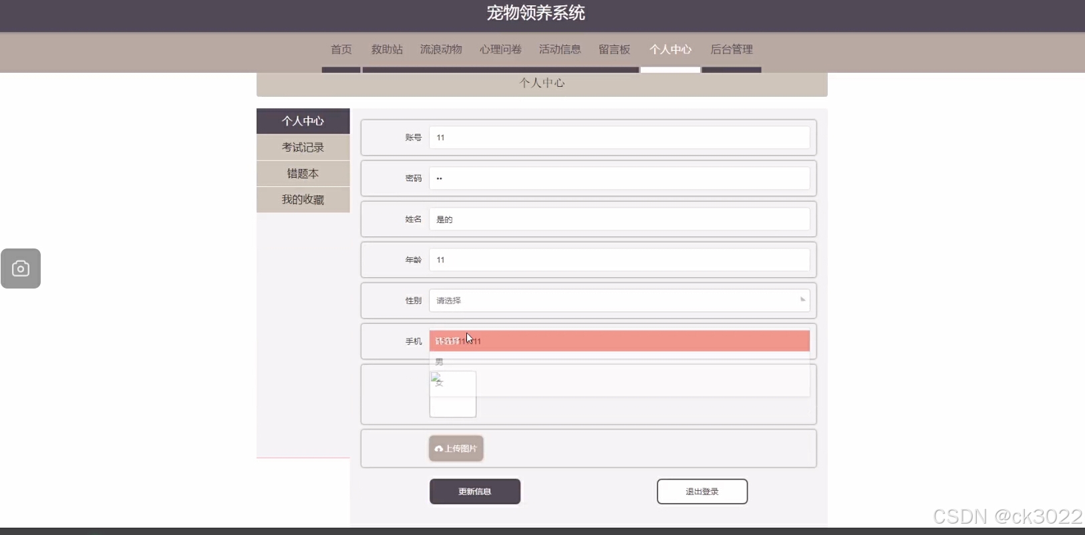The width and height of the screenshot is (1085, 535).
Task: Focus the 年龄 age input field
Action: pyautogui.click(x=619, y=260)
